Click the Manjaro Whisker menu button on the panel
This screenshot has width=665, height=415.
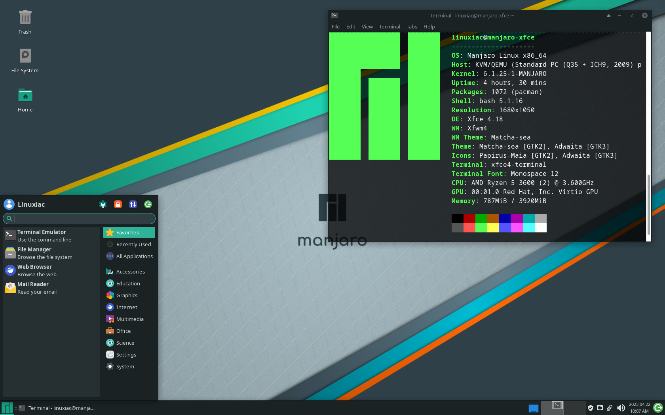click(x=7, y=408)
